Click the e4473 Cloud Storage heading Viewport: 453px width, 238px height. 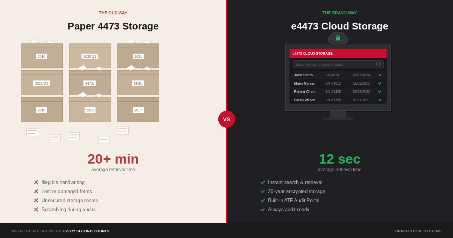pos(340,26)
